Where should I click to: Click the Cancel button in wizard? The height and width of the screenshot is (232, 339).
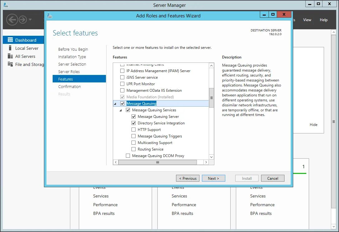273,178
